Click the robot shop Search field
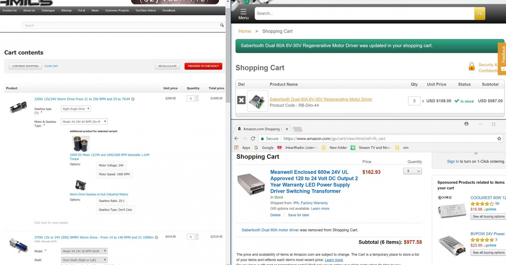Image resolution: width=506 pixels, height=265 pixels. (364, 14)
